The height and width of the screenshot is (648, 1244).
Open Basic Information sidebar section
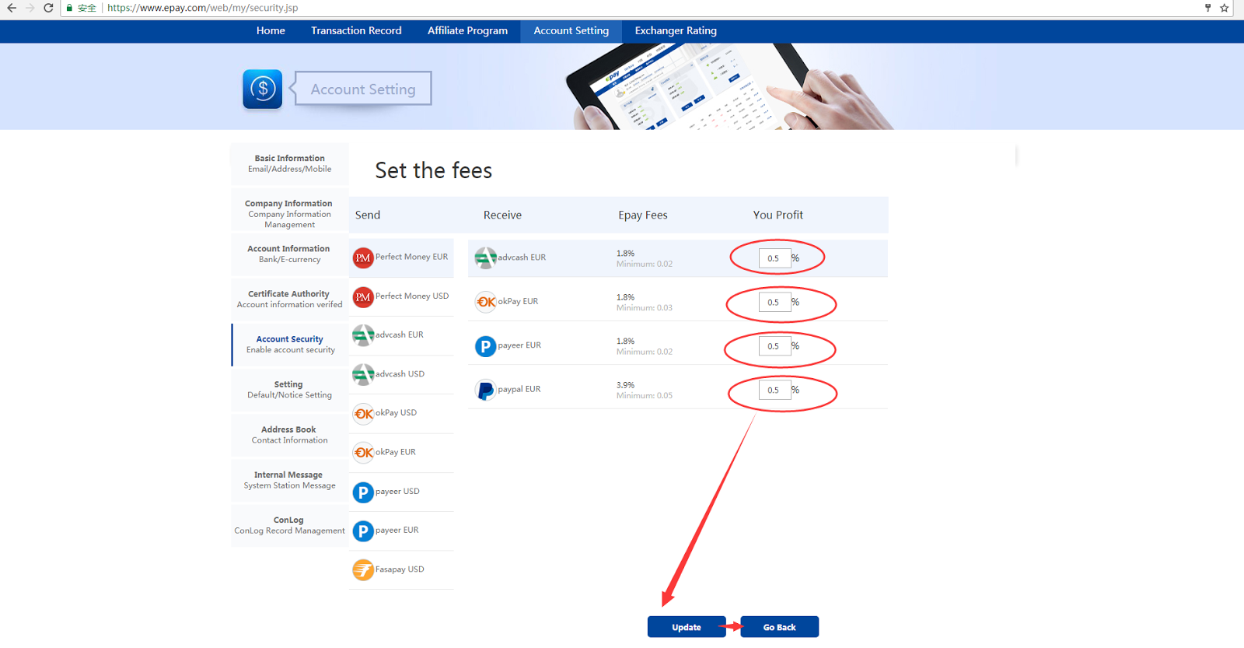[x=290, y=163]
